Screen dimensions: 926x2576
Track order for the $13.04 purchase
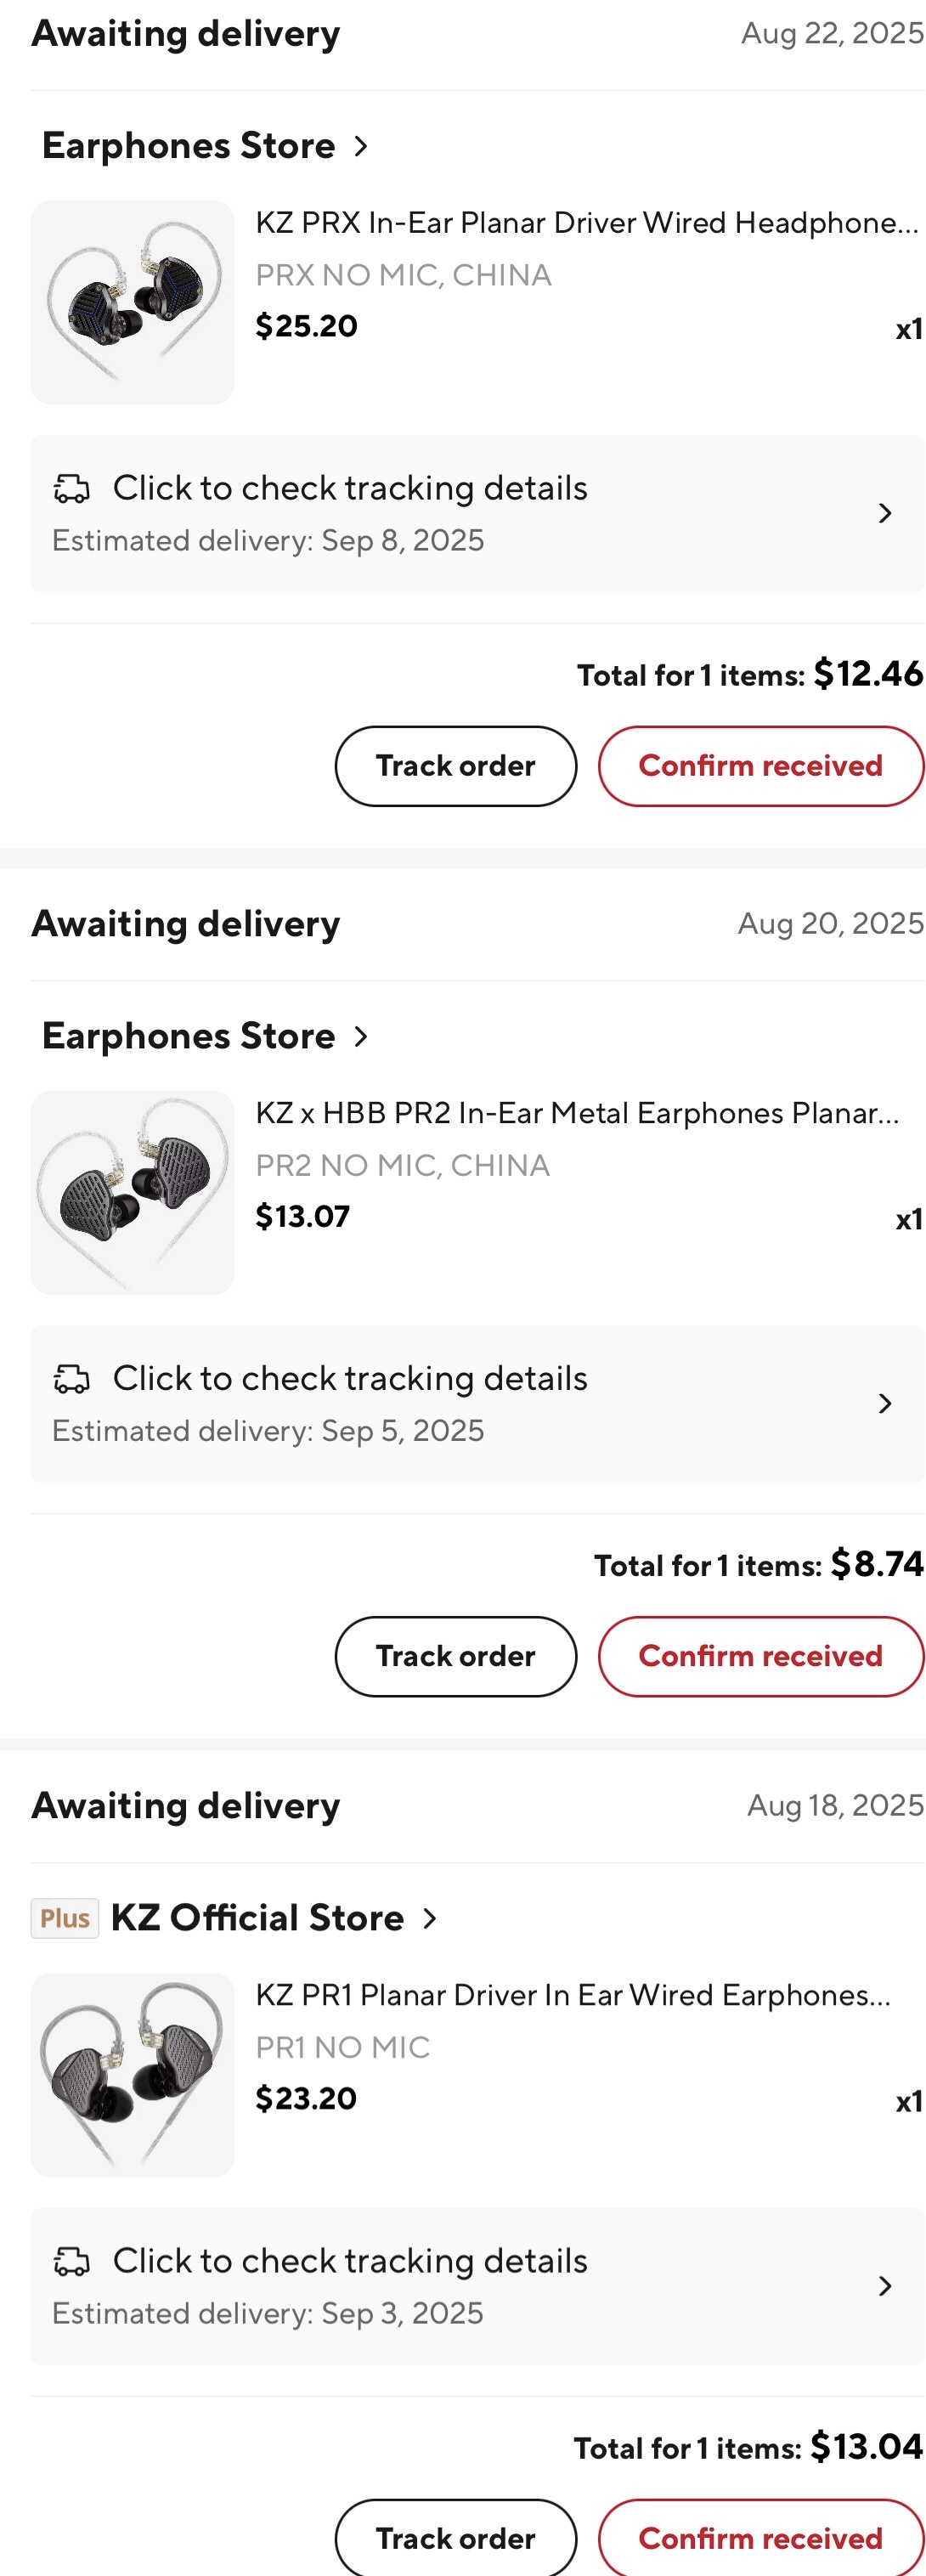[455, 2537]
